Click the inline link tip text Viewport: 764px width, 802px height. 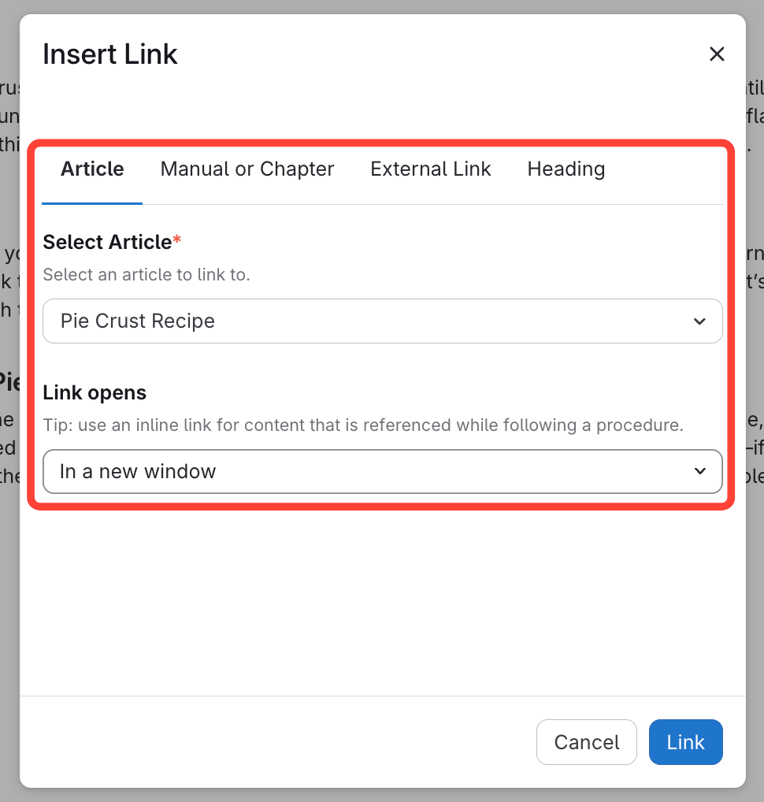pos(362,425)
